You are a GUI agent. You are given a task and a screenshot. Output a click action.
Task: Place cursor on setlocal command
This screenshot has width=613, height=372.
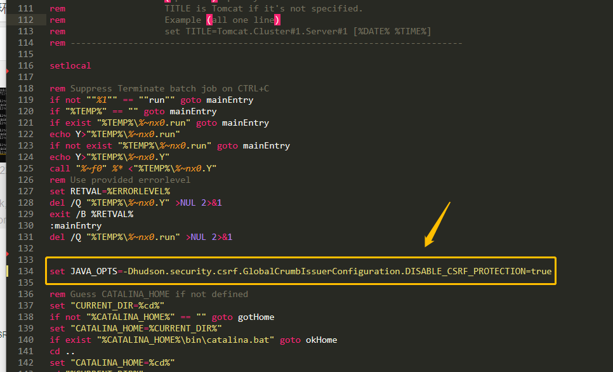[70, 65]
